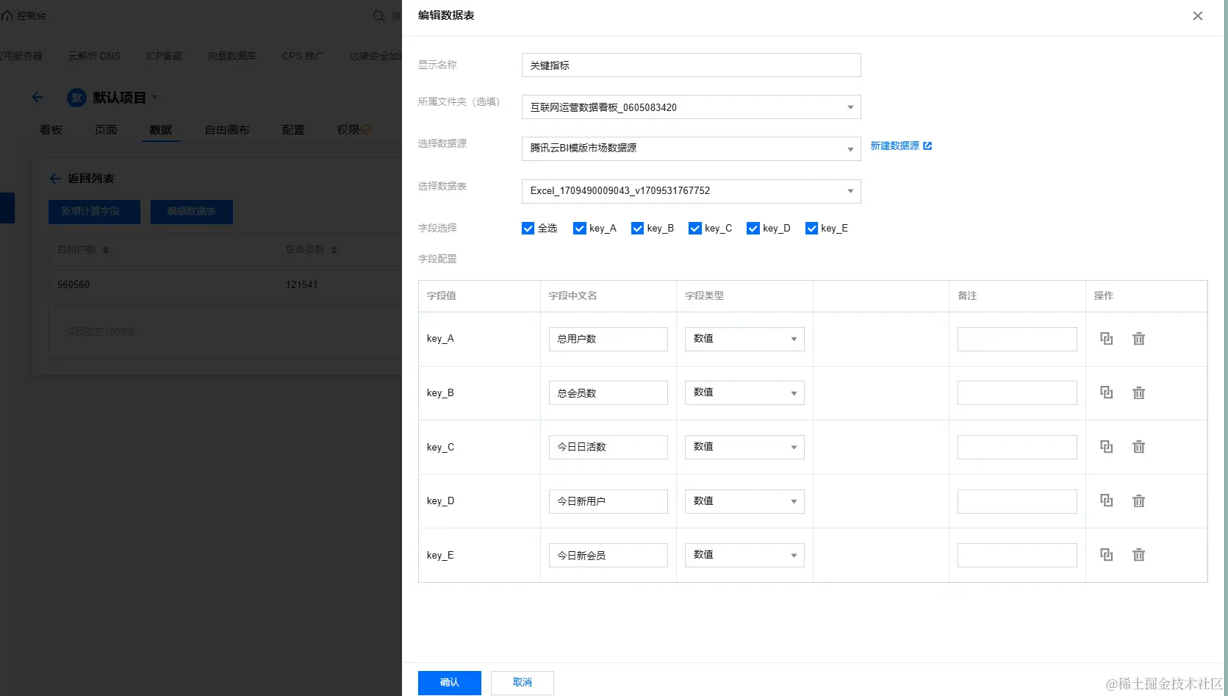
Task: Sort by the 总用户数 column icon
Action: [x=106, y=250]
